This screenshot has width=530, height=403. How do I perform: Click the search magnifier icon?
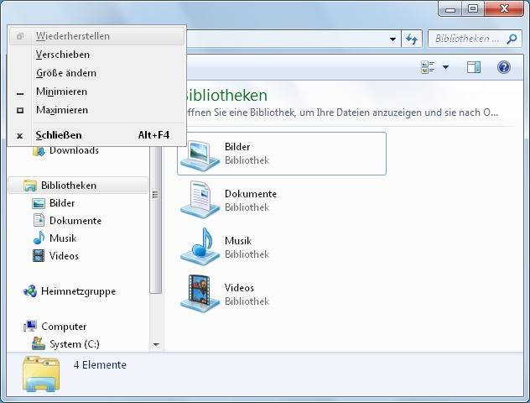[x=512, y=39]
